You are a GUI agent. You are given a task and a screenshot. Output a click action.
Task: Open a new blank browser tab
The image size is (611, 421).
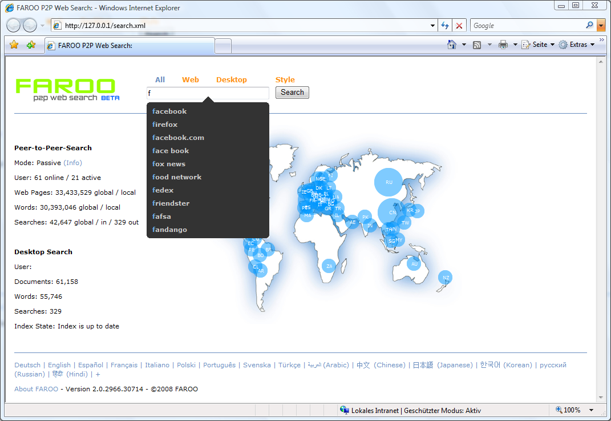[x=223, y=46]
